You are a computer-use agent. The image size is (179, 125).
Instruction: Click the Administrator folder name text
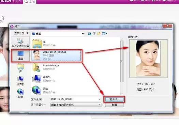point(51,65)
